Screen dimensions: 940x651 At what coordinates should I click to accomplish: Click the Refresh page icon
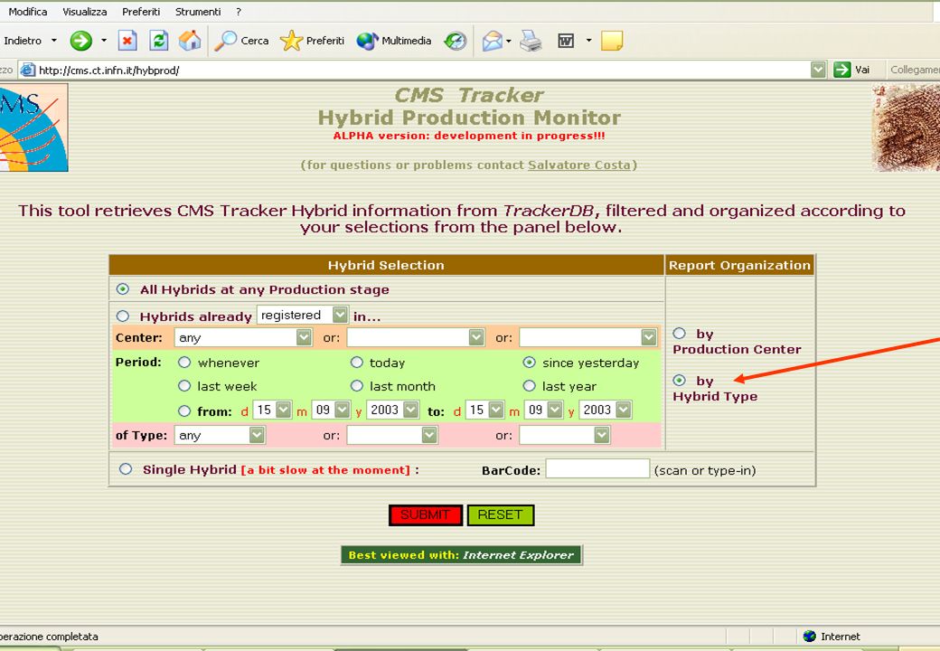(158, 41)
